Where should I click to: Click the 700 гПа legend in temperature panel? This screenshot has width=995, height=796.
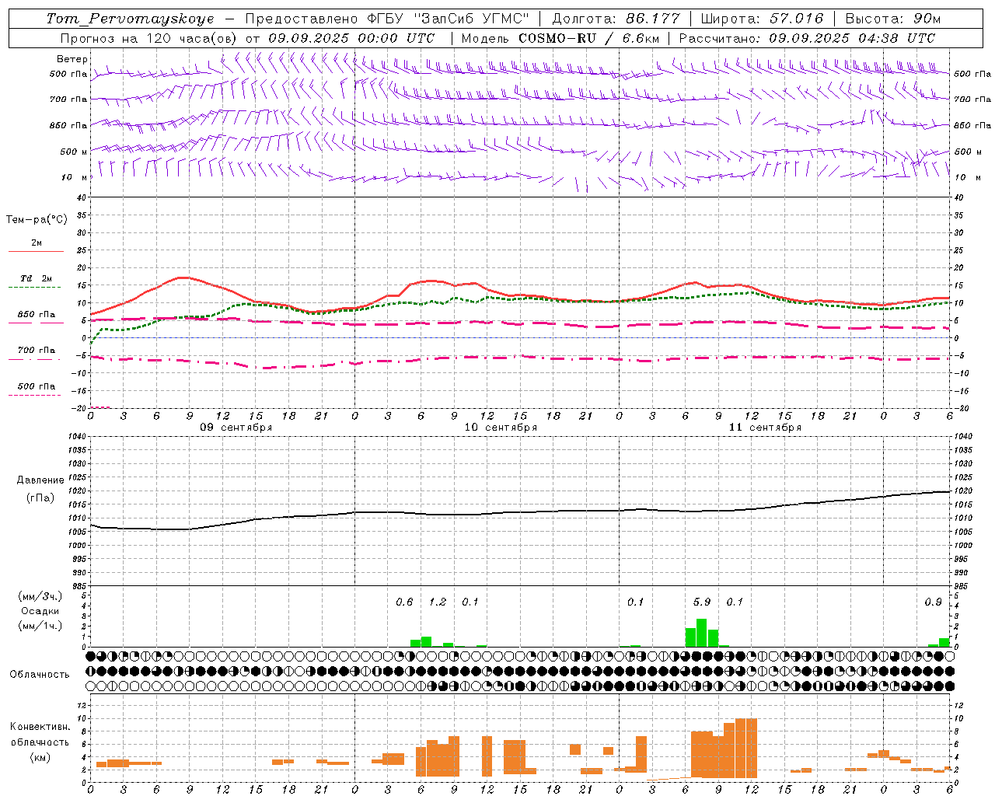(36, 350)
